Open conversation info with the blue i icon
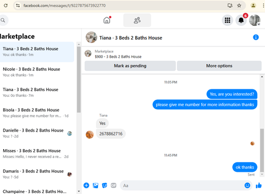 pos(256,37)
